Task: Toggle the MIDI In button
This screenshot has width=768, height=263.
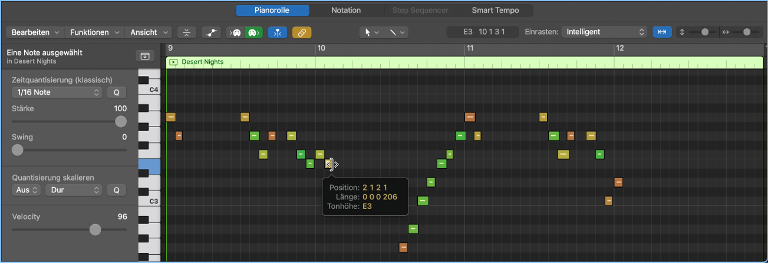Action: pyautogui.click(x=236, y=32)
